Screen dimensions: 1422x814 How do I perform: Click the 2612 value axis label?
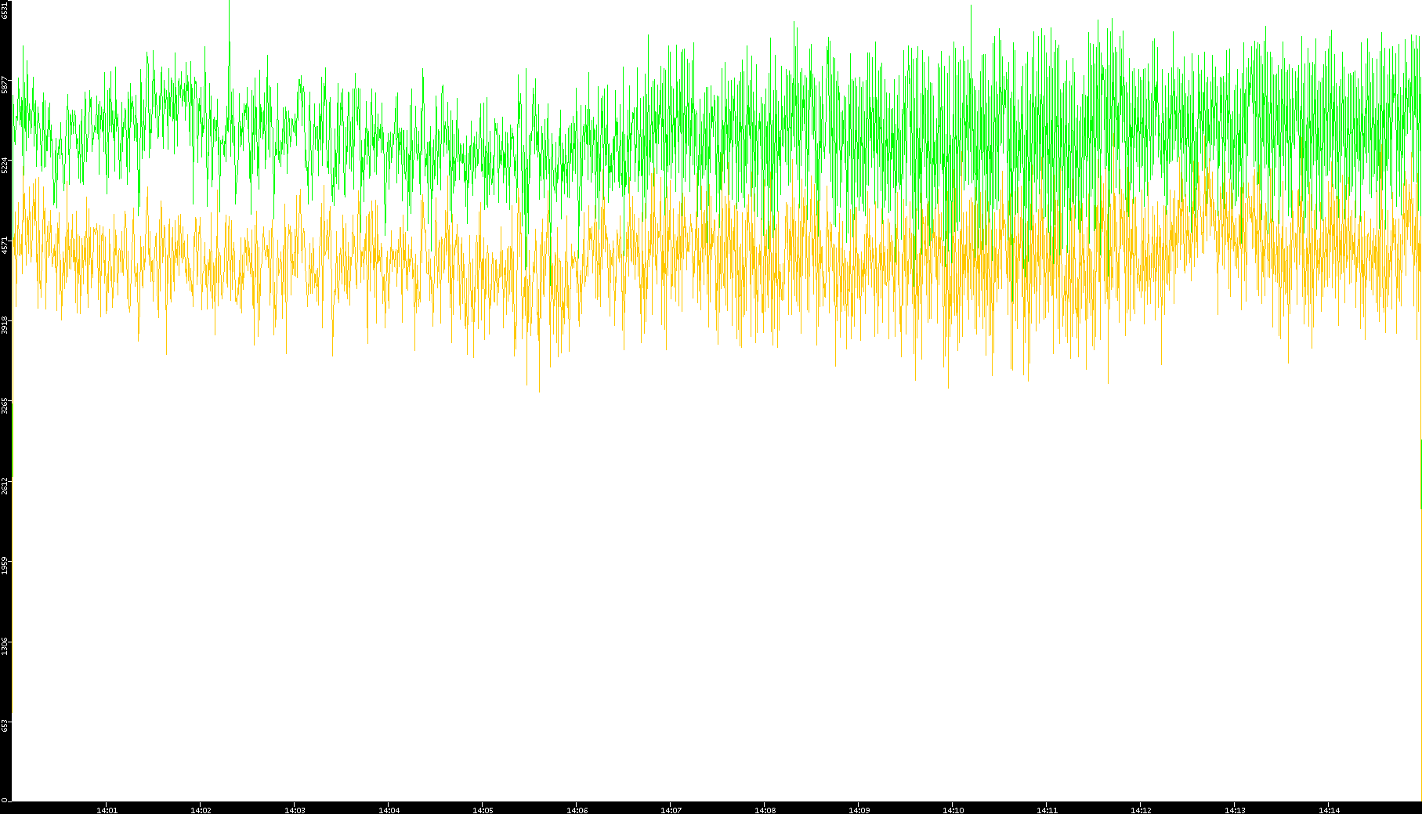pos(5,485)
